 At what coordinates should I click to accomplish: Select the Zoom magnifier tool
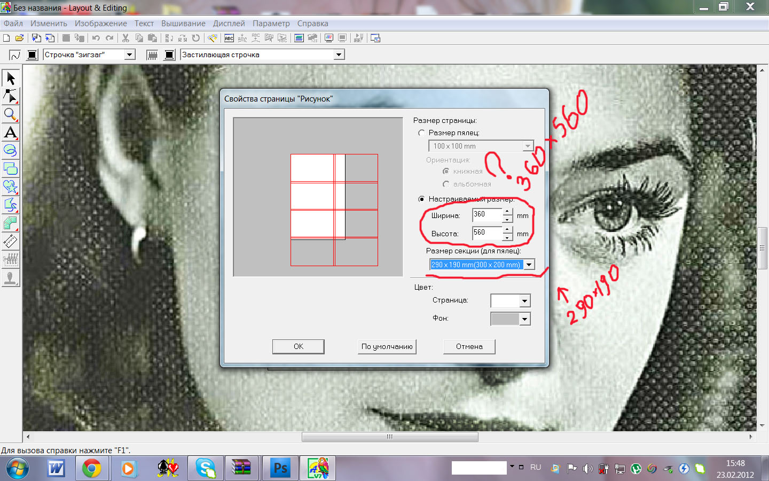11,114
